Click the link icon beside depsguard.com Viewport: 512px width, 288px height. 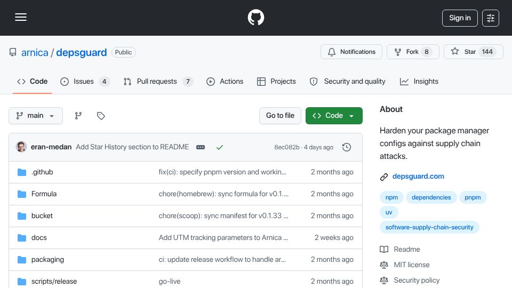click(x=384, y=177)
